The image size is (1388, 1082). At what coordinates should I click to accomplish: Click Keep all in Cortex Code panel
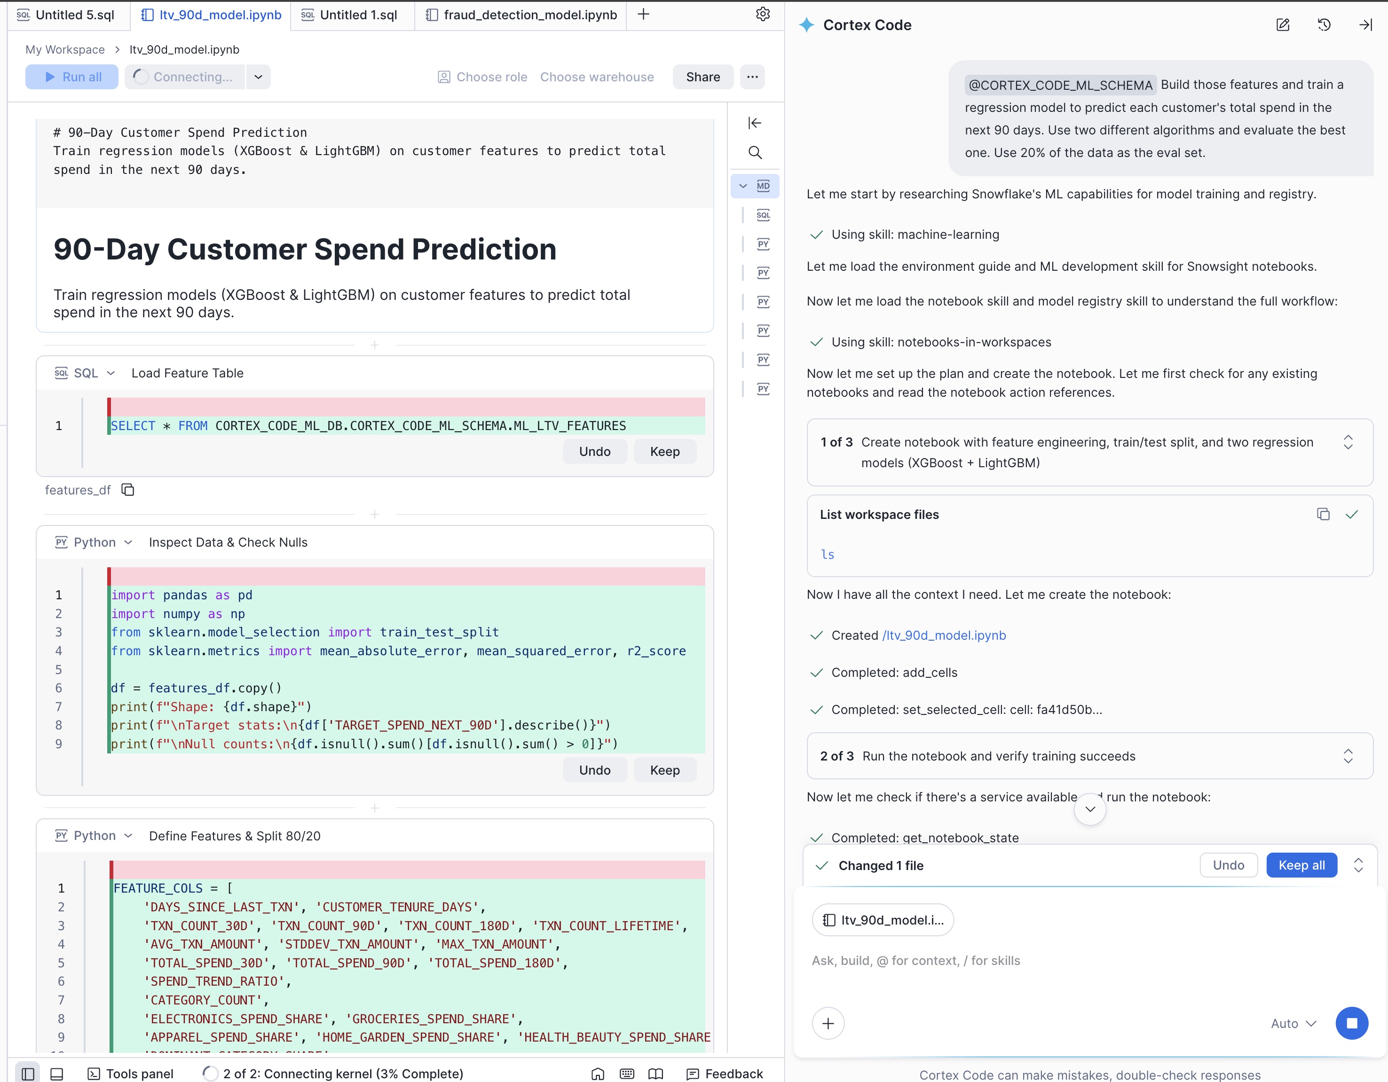pos(1301,865)
